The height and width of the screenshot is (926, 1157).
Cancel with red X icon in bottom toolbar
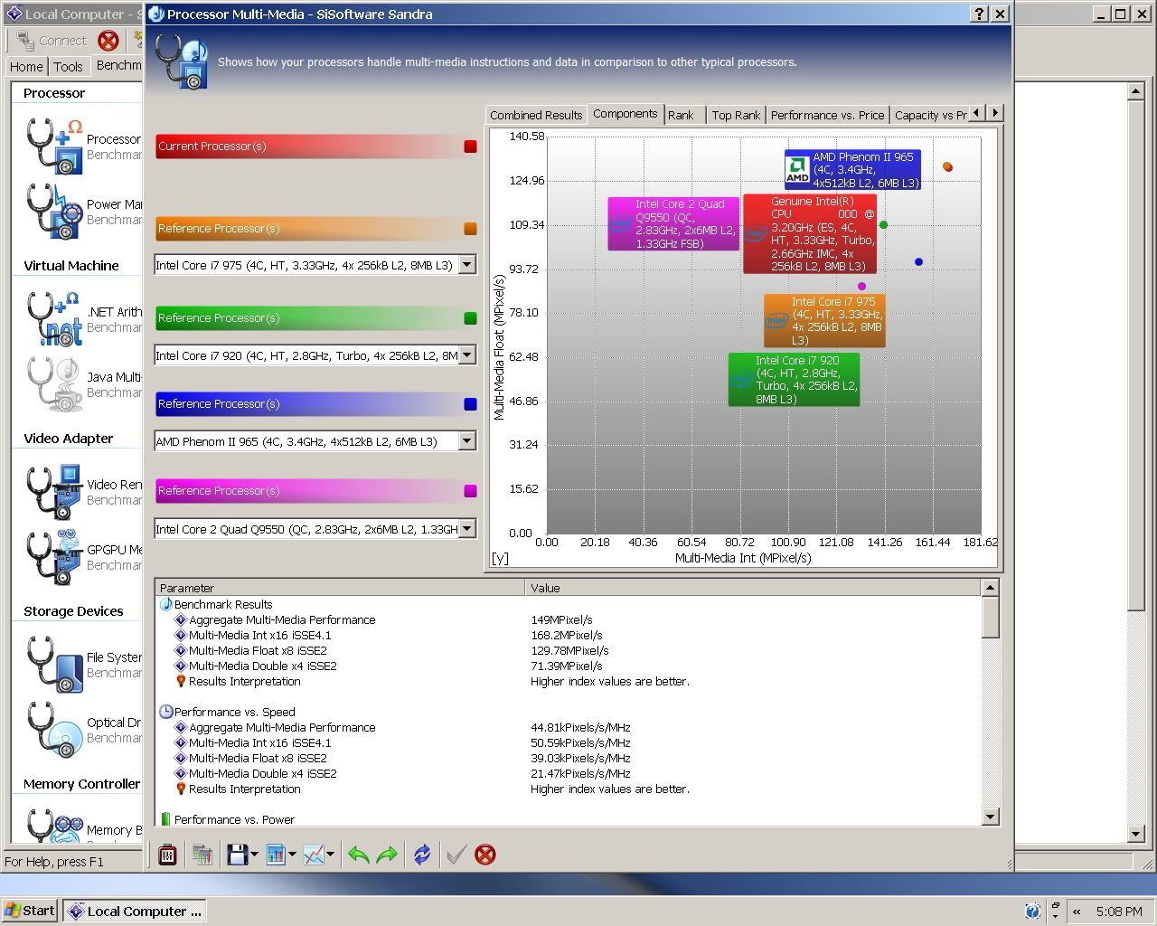pos(485,855)
